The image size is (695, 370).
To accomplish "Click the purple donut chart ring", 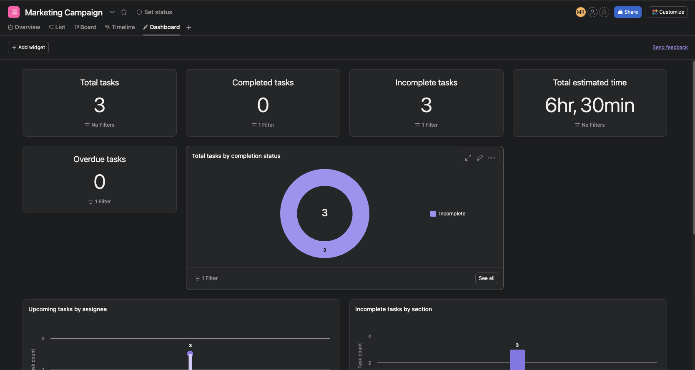I will 325,177.
